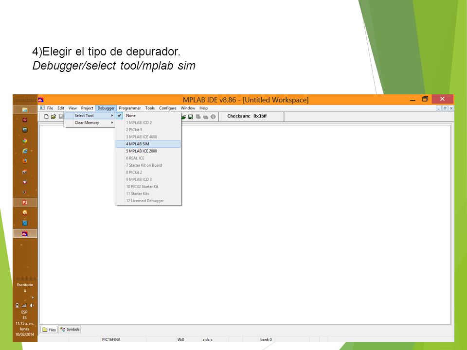Image resolution: width=467 pixels, height=350 pixels.
Task: Open the View menu
Action: tap(72, 108)
